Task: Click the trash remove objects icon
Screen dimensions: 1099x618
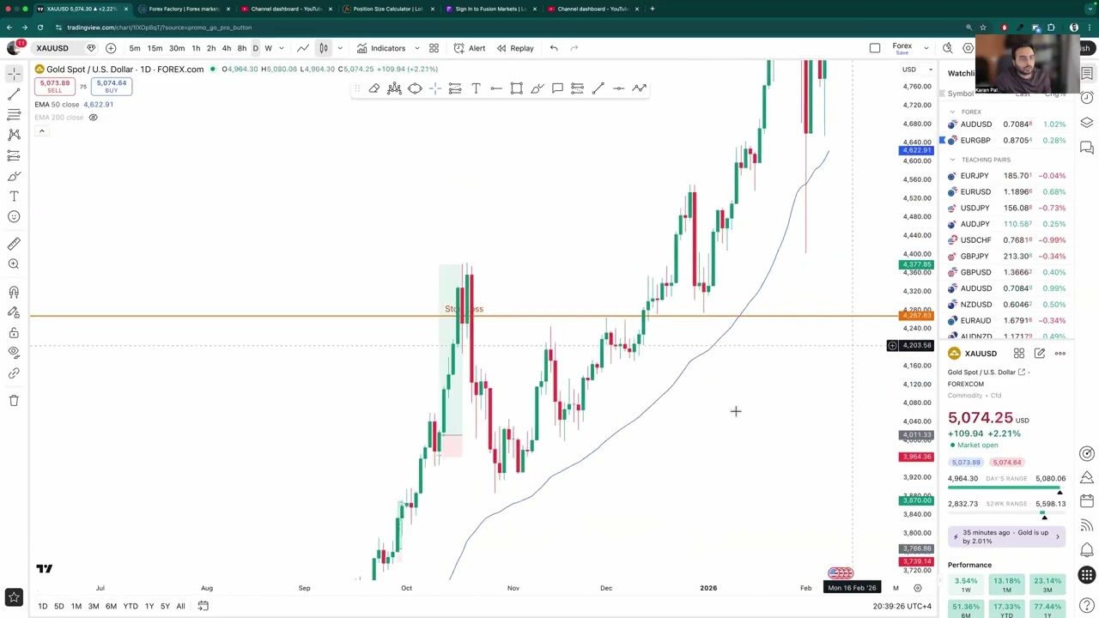Action: coord(14,400)
